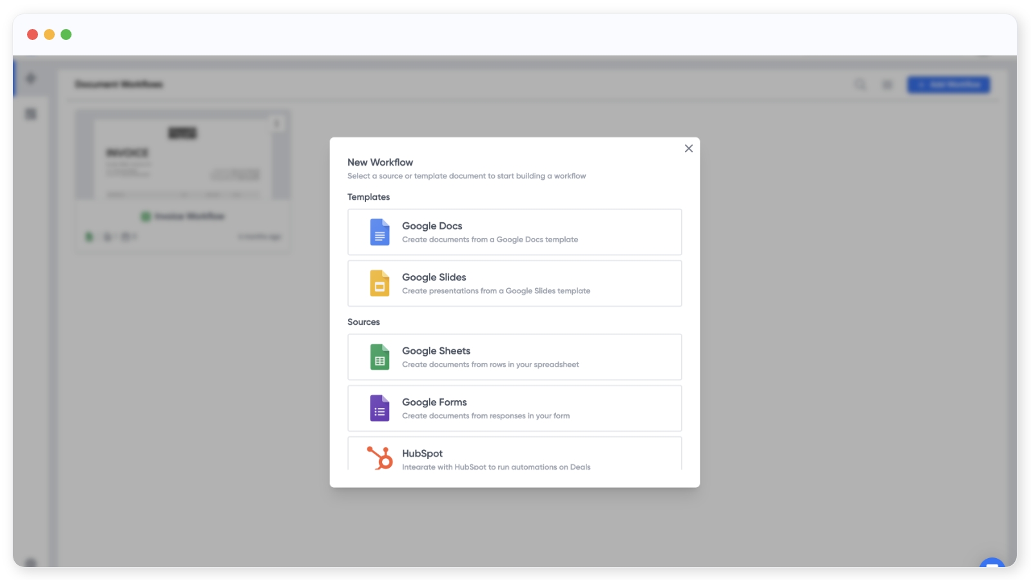Click the yellow Google Slides icon
The height and width of the screenshot is (580, 1031).
[x=380, y=284]
